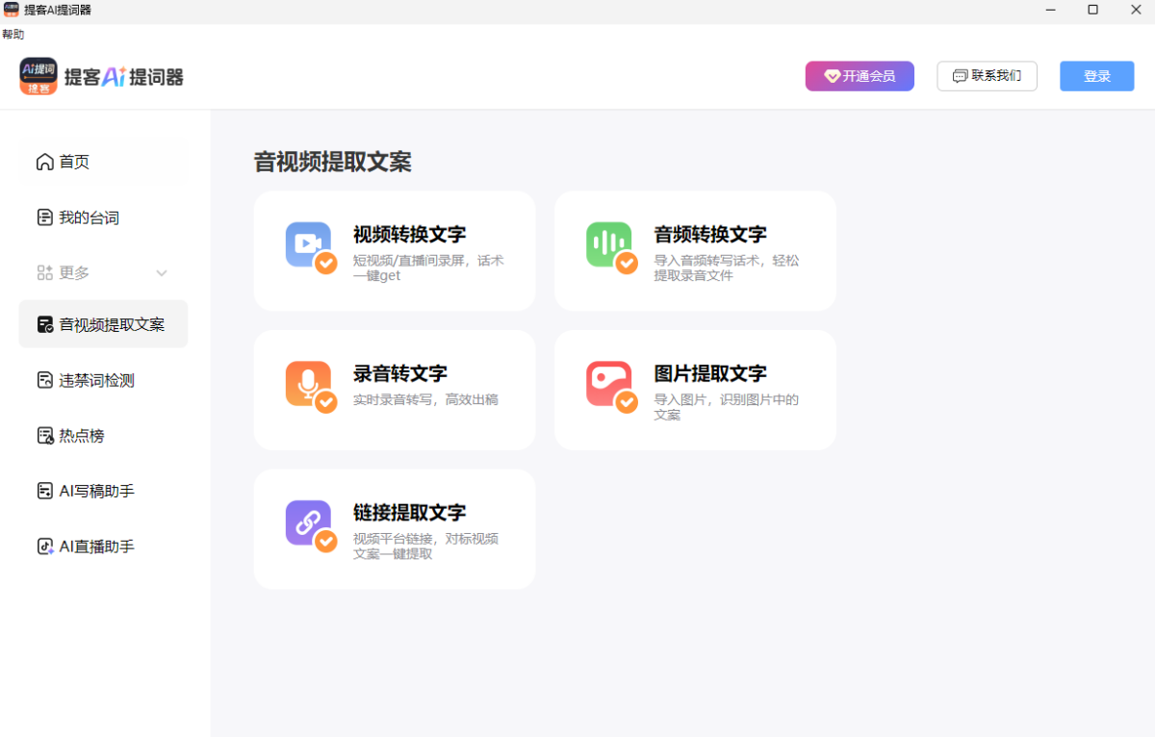Click the purple chain link icon
Viewport: 1155px width, 737px height.
click(308, 523)
